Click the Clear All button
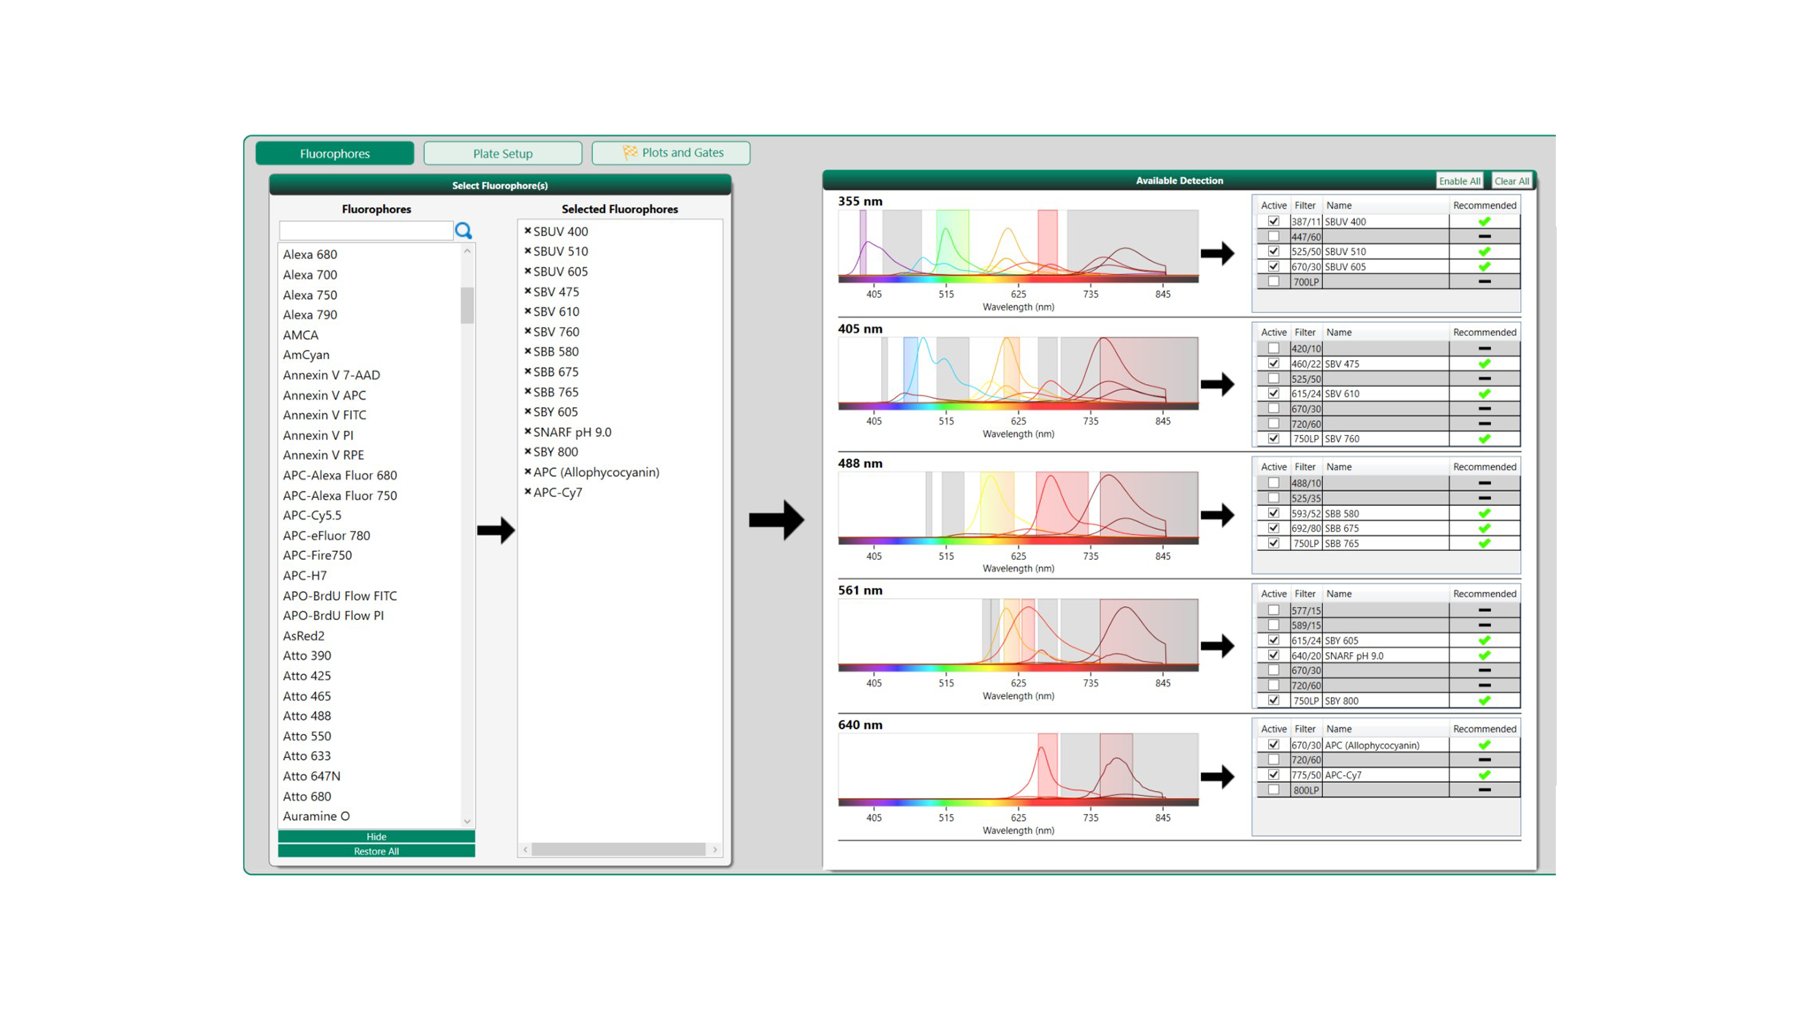The image size is (1799, 1012). [x=1512, y=180]
